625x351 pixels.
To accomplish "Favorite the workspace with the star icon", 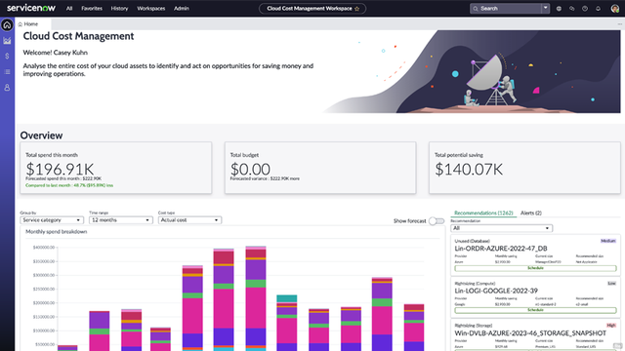I will click(x=357, y=9).
